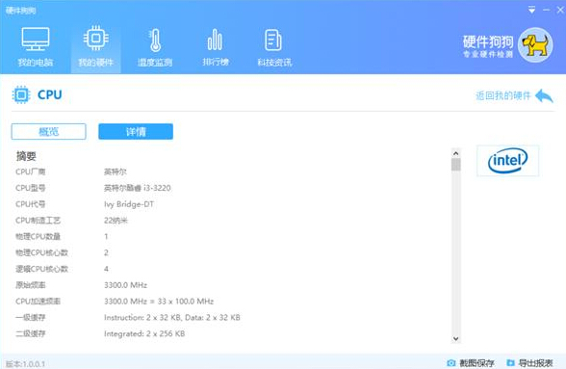The width and height of the screenshot is (566, 369).
Task: Click the export icon for 导出报表
Action: click(x=510, y=362)
